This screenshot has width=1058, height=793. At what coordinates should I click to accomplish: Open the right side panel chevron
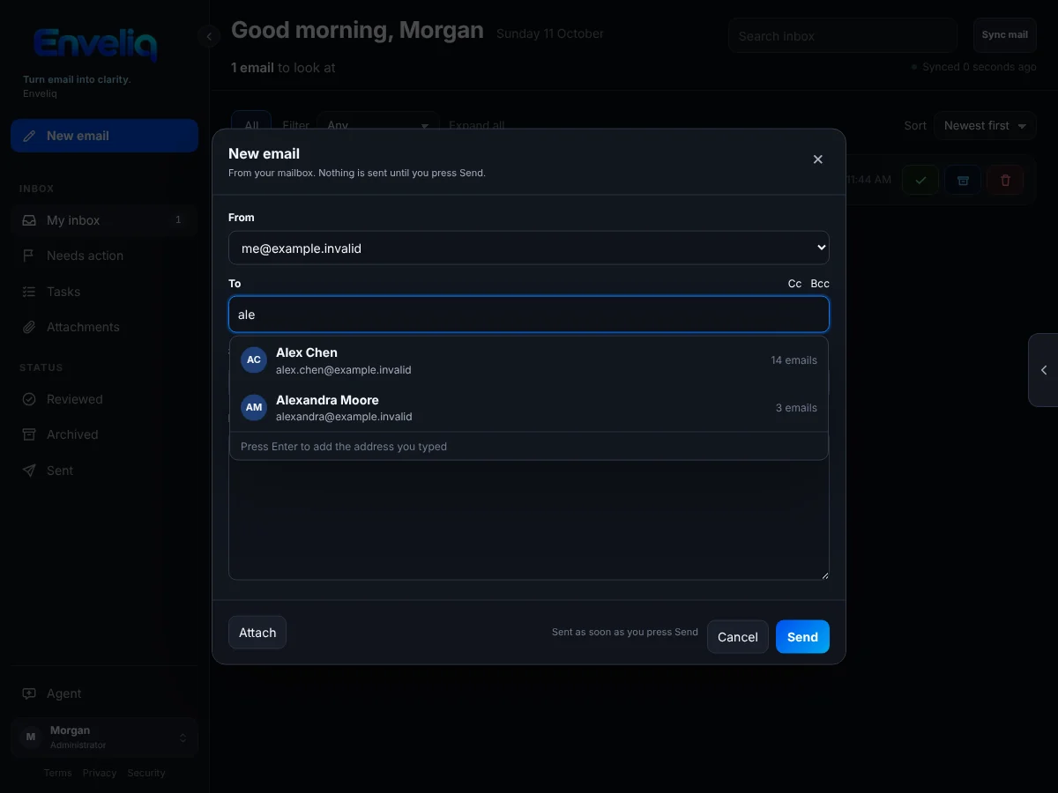coord(1044,370)
